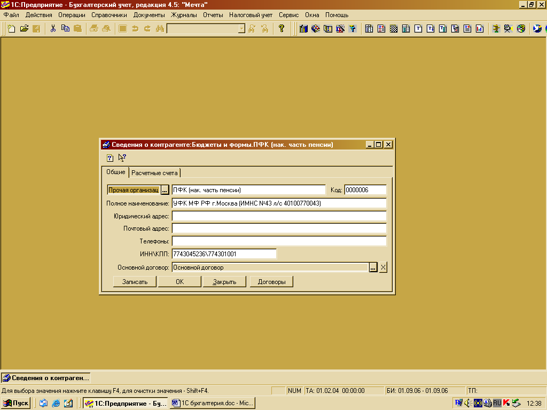Click the name field ПФК (нак. часть пенсии)
The image size is (547, 410).
[249, 190]
